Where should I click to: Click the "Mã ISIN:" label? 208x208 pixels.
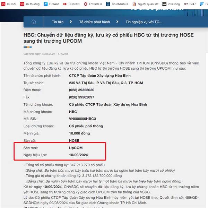coord(31,119)
